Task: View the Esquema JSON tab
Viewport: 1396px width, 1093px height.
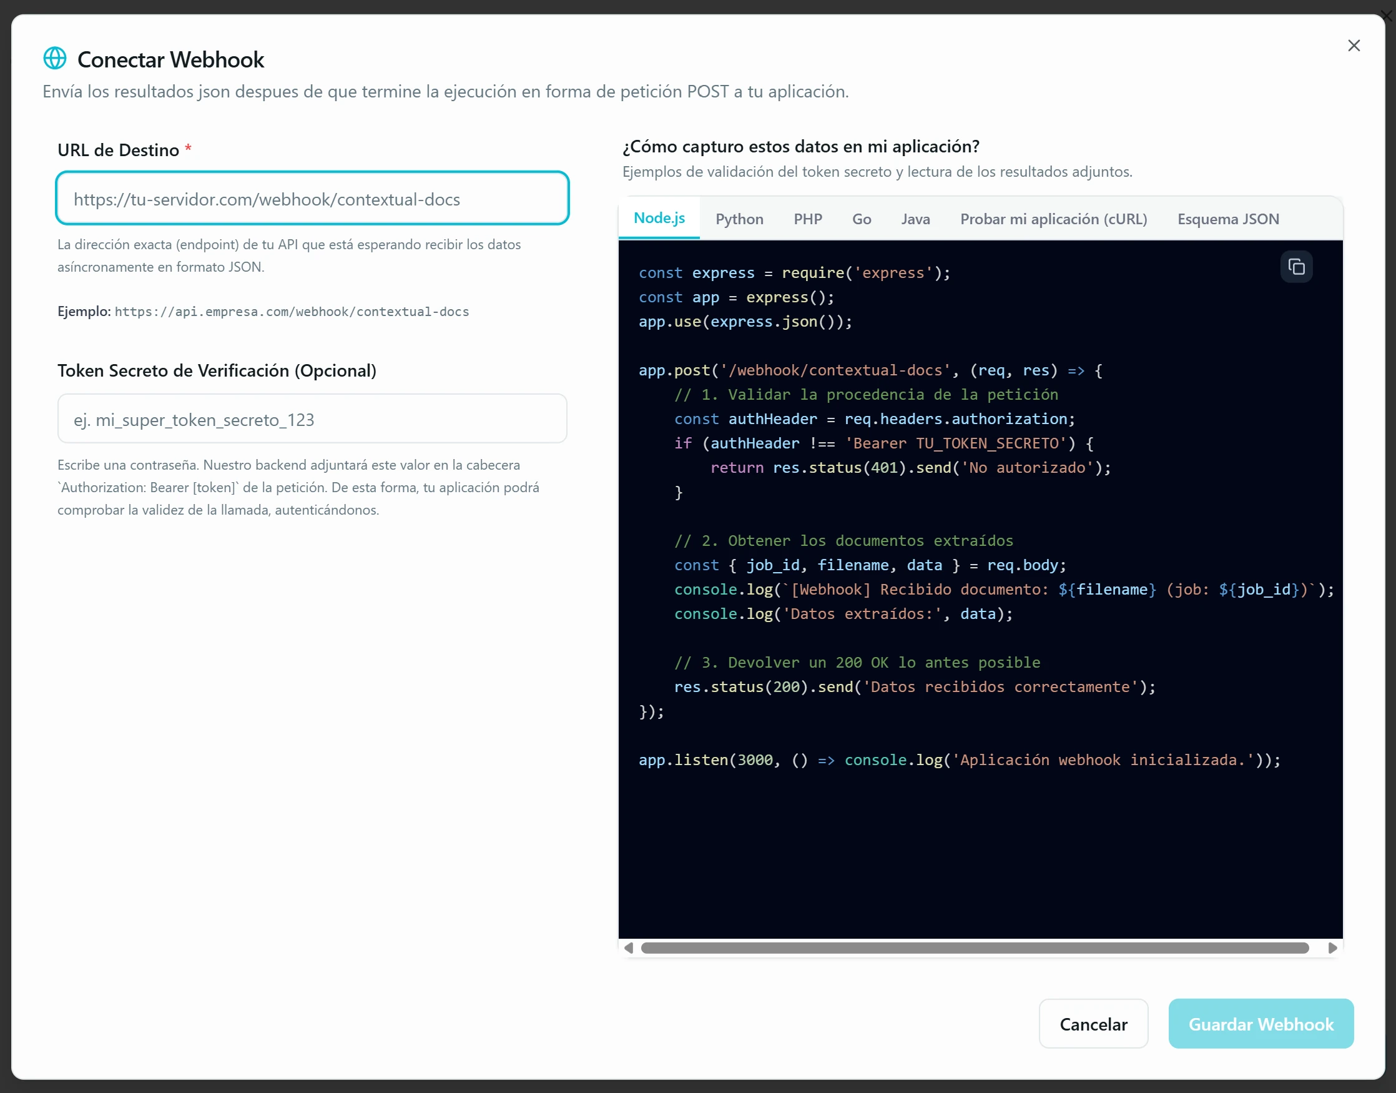Action: [x=1229, y=219]
